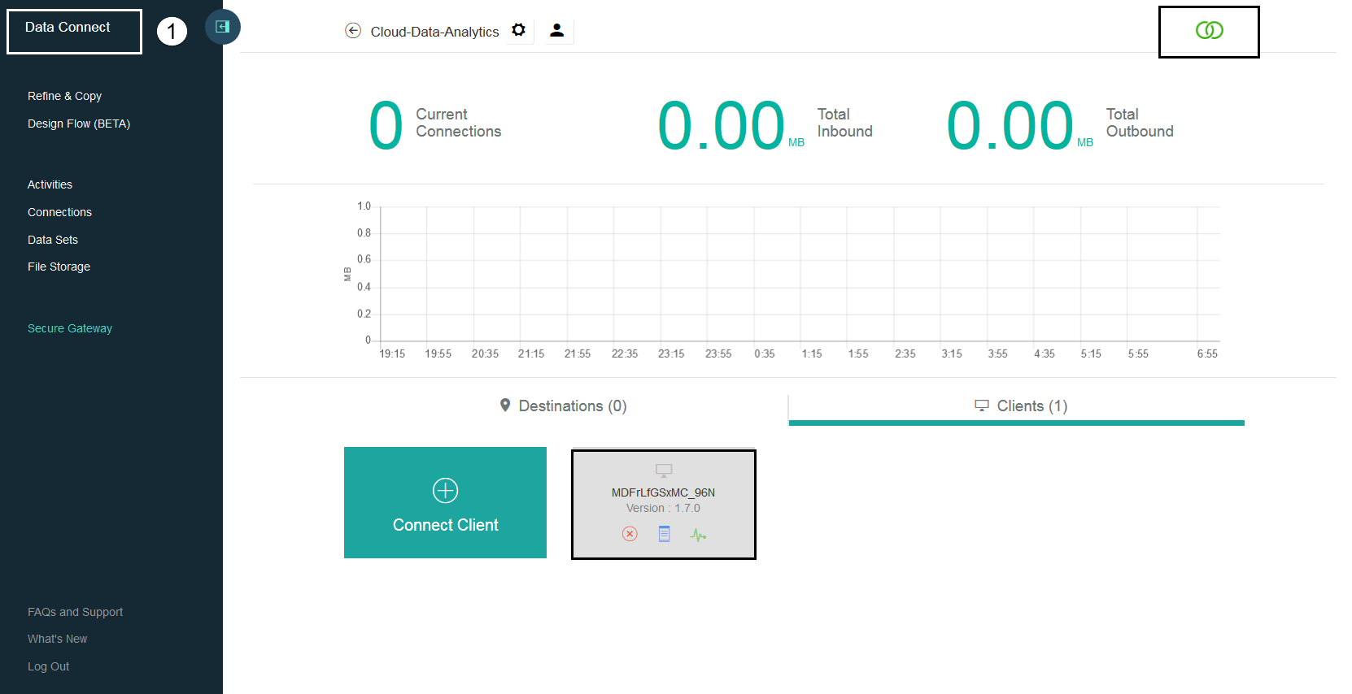Disconnect client MDFrLfGSxMC_96N with red X
Viewport: 1352px width, 694px height.
(630, 534)
